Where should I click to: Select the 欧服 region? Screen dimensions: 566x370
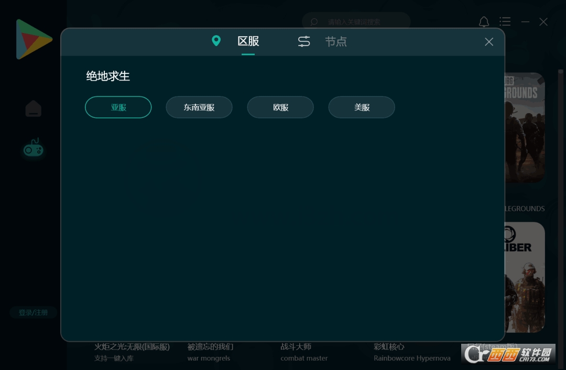point(280,107)
